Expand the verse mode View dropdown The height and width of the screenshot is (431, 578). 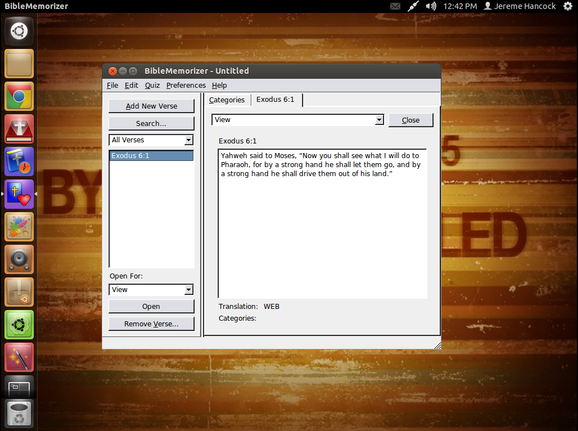(x=380, y=119)
